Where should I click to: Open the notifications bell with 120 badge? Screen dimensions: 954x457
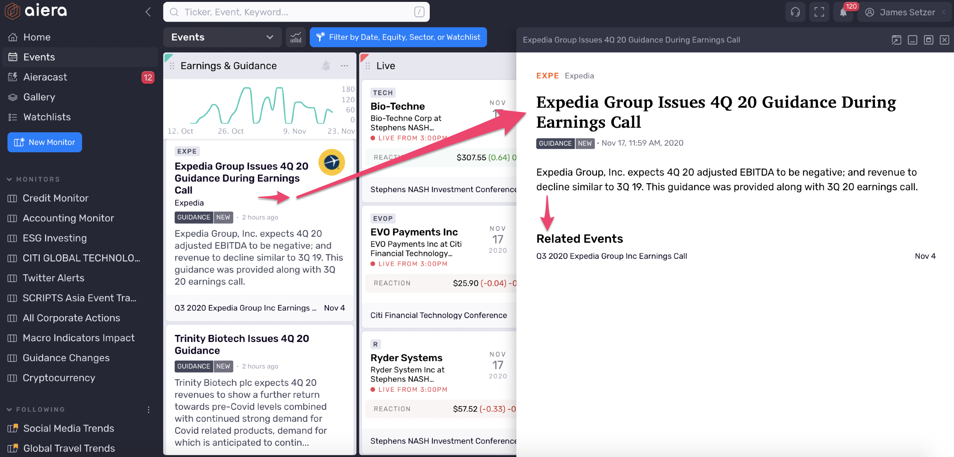click(x=843, y=12)
